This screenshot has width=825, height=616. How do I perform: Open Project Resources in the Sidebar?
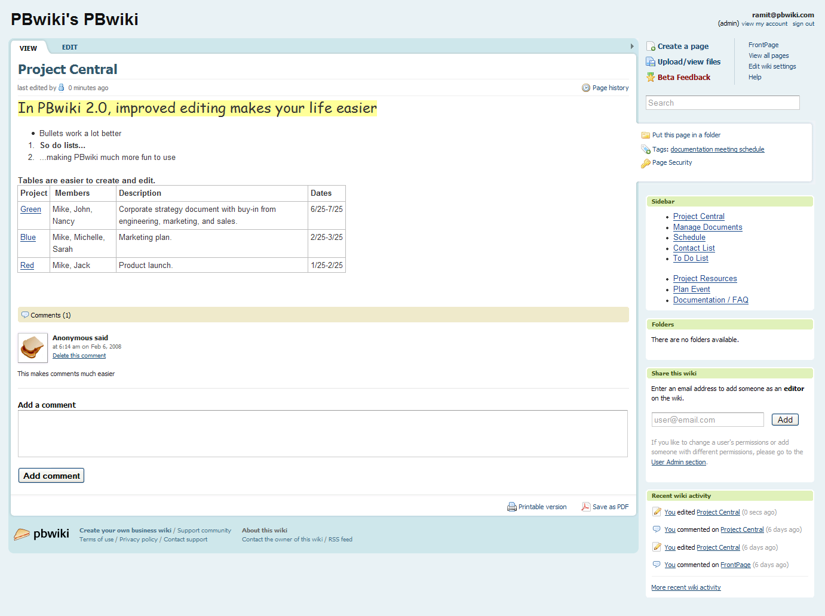coord(705,279)
